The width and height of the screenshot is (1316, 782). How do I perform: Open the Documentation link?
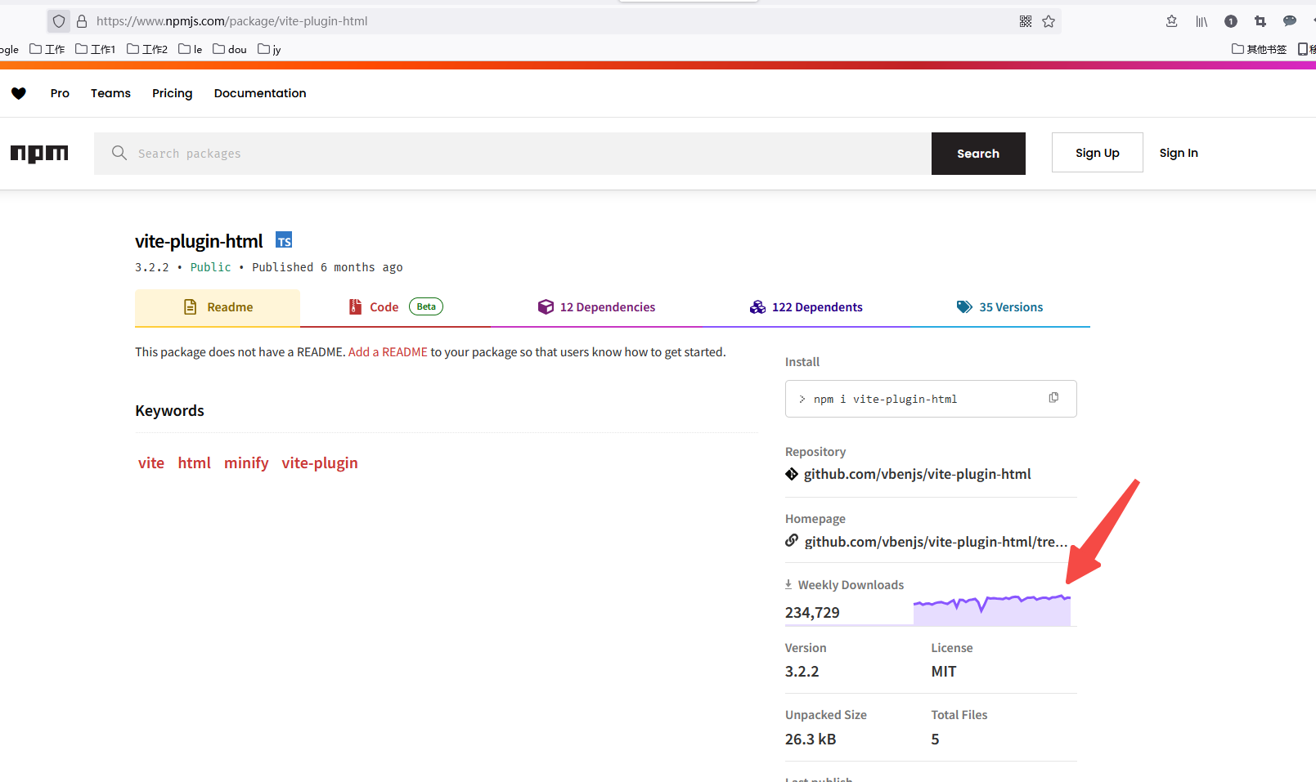(260, 93)
